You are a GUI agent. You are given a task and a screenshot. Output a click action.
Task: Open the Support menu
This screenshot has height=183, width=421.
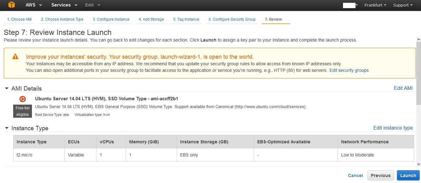coord(403,5)
